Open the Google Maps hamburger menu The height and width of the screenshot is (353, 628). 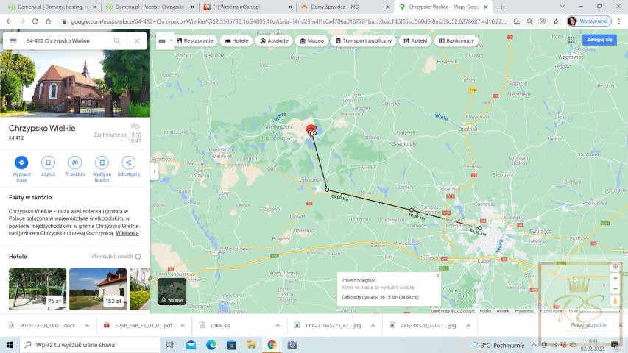click(13, 41)
